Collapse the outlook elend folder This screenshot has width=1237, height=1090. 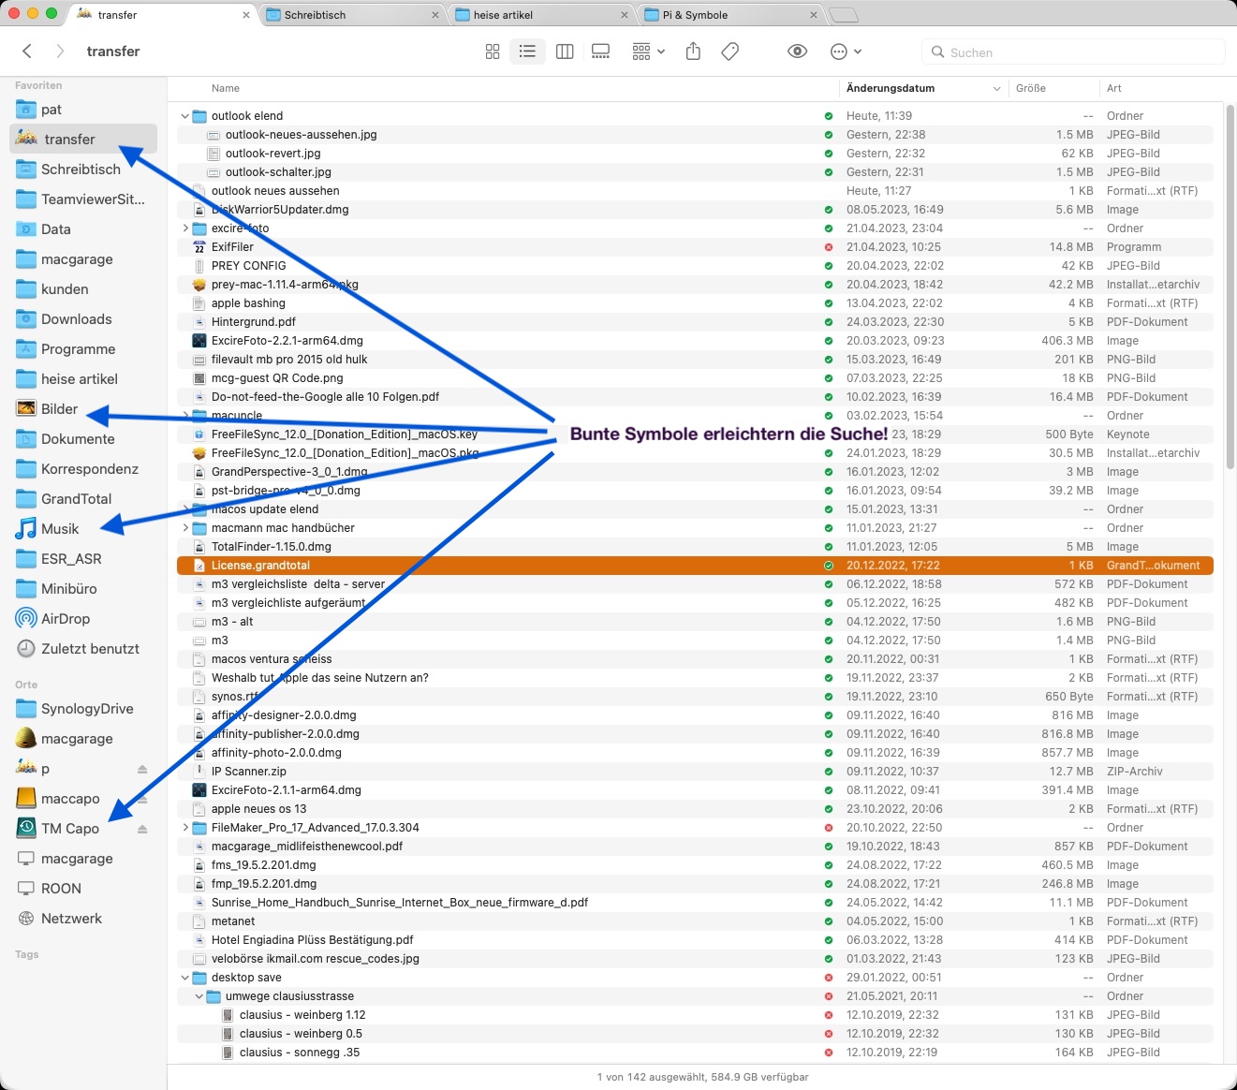click(x=184, y=116)
